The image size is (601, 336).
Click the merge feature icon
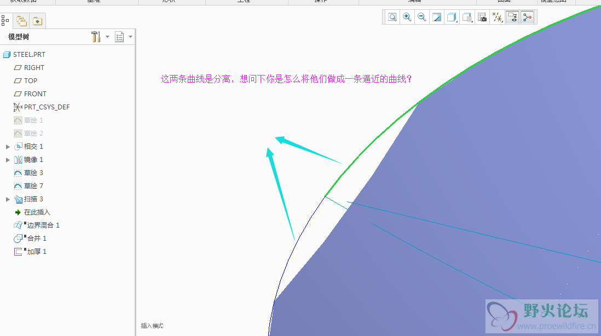coord(18,239)
